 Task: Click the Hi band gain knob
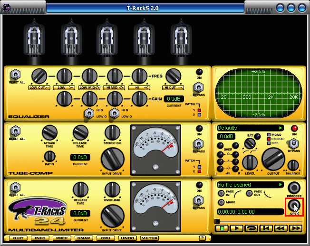[140, 99]
